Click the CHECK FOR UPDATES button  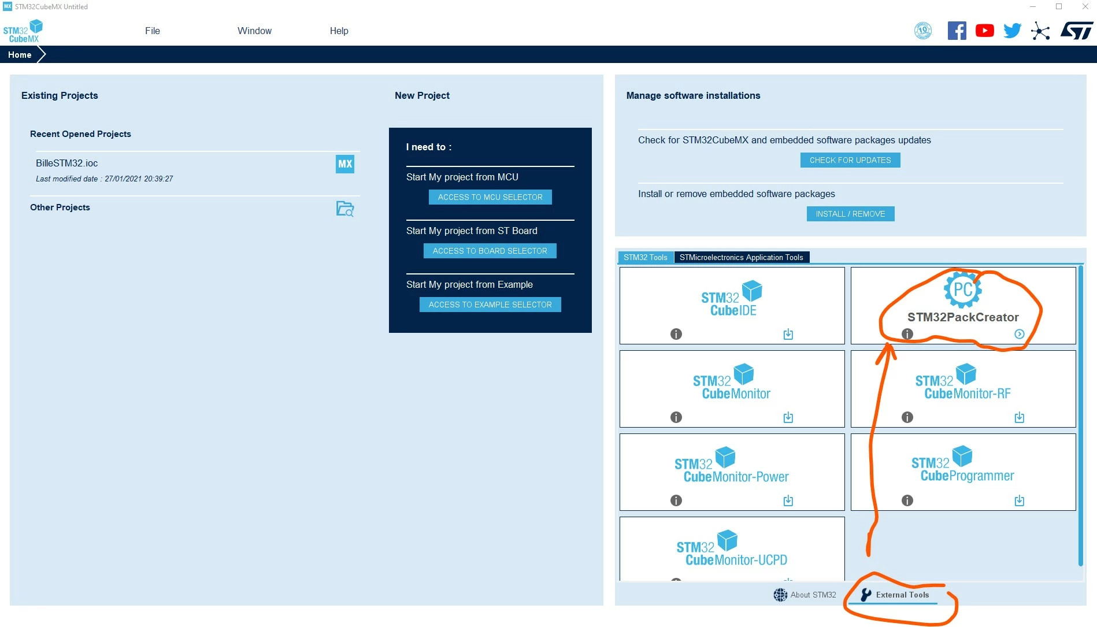point(850,160)
